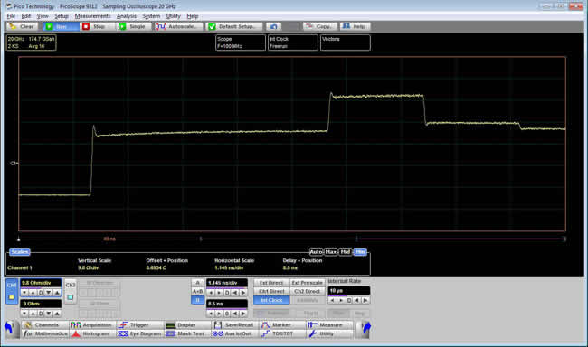The height and width of the screenshot is (347, 588).
Task: Step the ns/div horizontal scale right
Action: (x=243, y=292)
